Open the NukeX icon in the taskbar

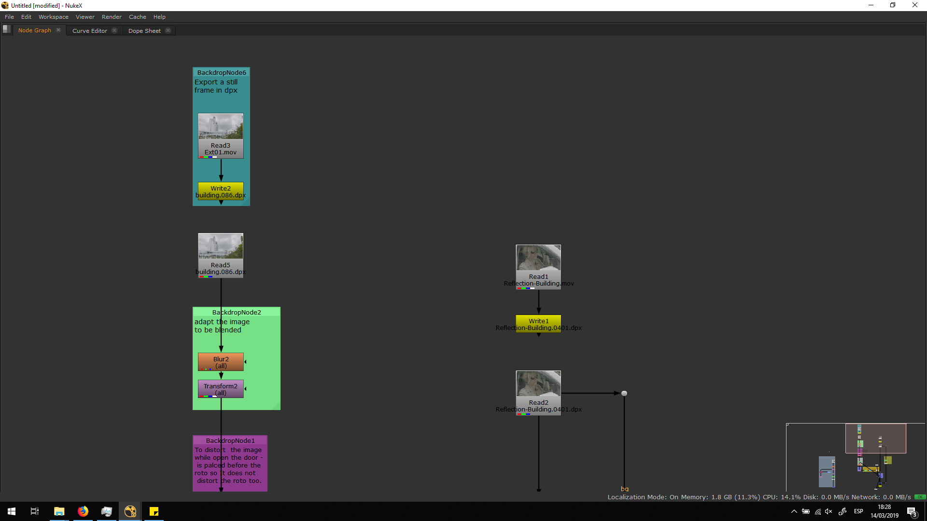pyautogui.click(x=130, y=511)
